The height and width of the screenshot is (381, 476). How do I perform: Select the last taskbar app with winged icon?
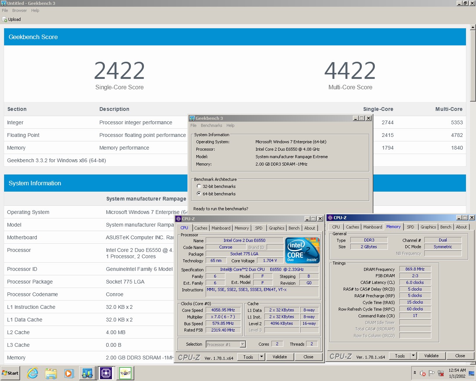(125, 373)
